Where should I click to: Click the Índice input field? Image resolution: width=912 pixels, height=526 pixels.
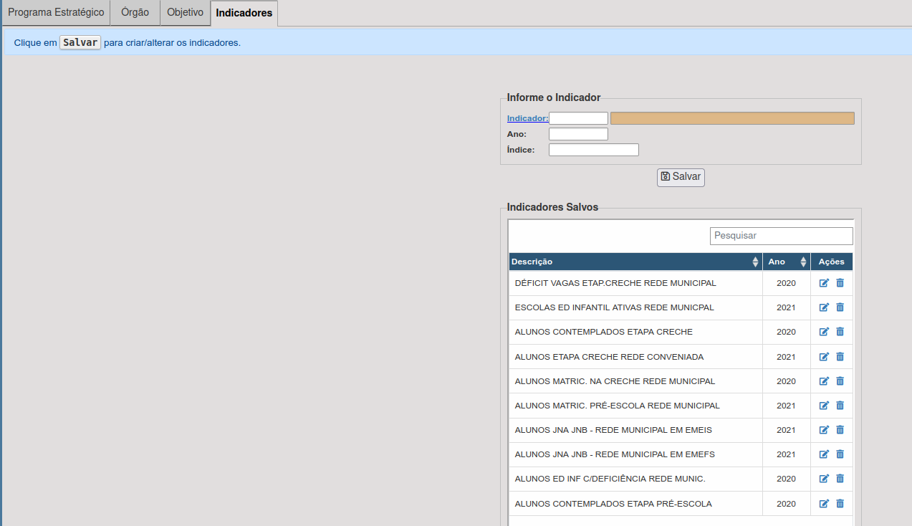click(593, 150)
